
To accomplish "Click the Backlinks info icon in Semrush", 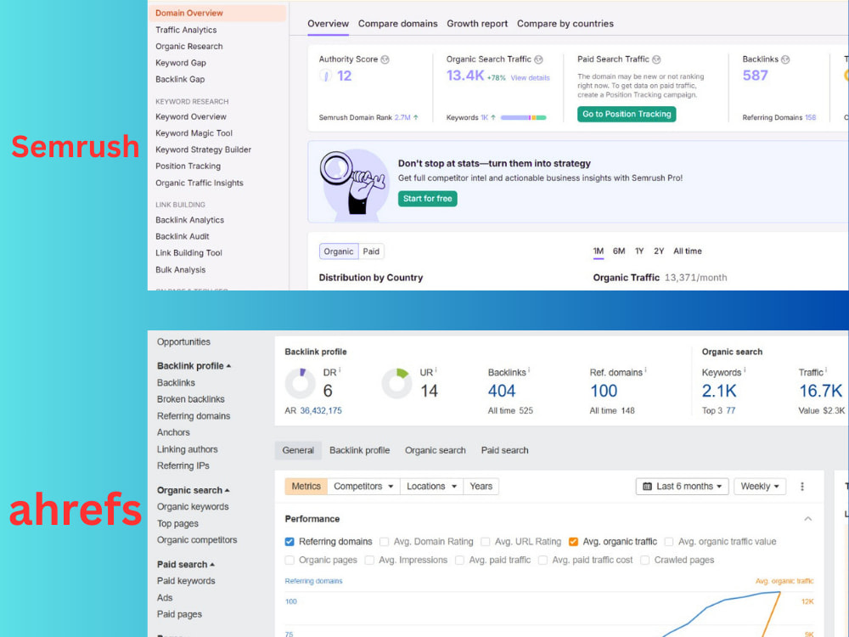I will [x=785, y=59].
